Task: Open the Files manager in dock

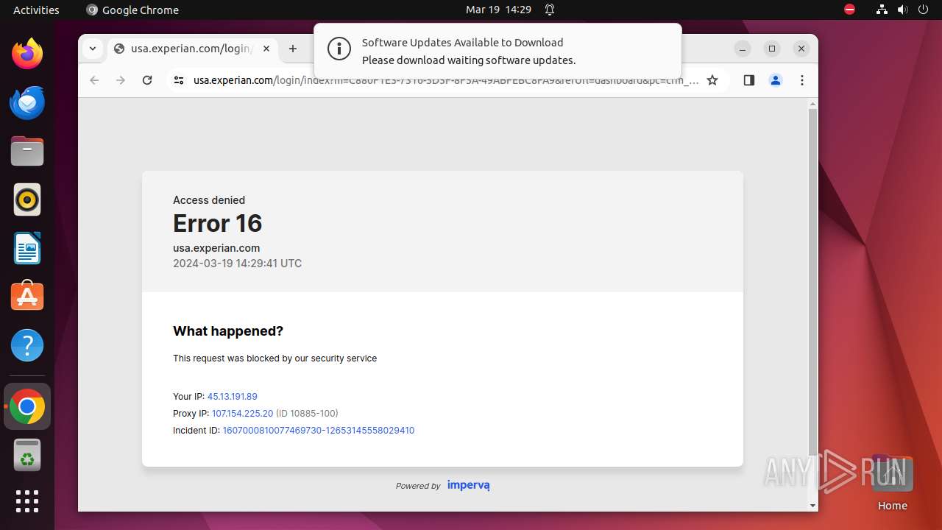Action: tap(27, 151)
